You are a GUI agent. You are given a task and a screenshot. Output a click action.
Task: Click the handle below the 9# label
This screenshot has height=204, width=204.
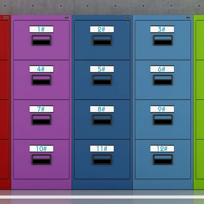click(163, 120)
